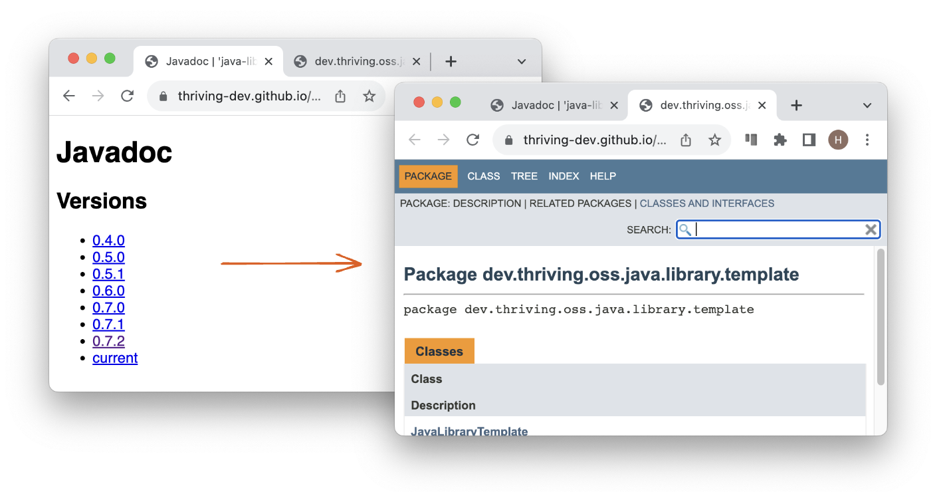Open a new tab with the plus button
The height and width of the screenshot is (492, 945).
point(795,104)
